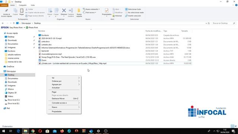The width and height of the screenshot is (238, 134).
Task: Select the Escritorio folder in file list
Action: coord(45,35)
